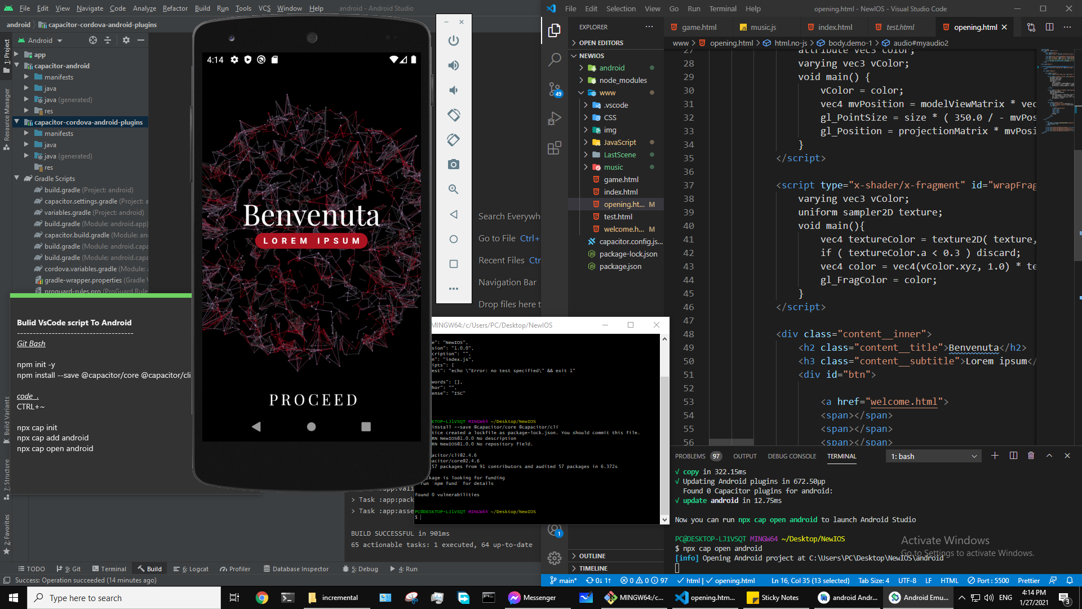
Task: Open Search view in VS Code sidebar
Action: 555,59
